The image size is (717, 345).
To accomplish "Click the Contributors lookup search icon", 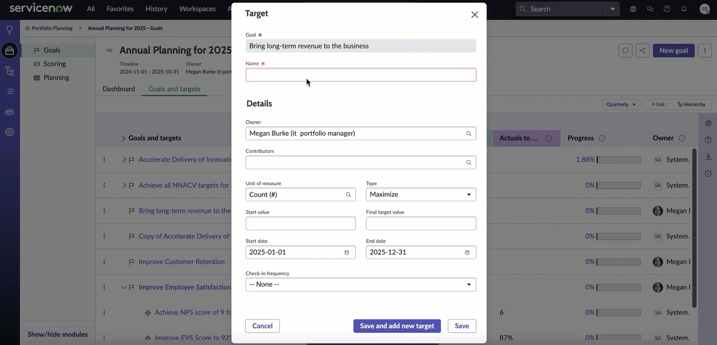I will tap(469, 162).
